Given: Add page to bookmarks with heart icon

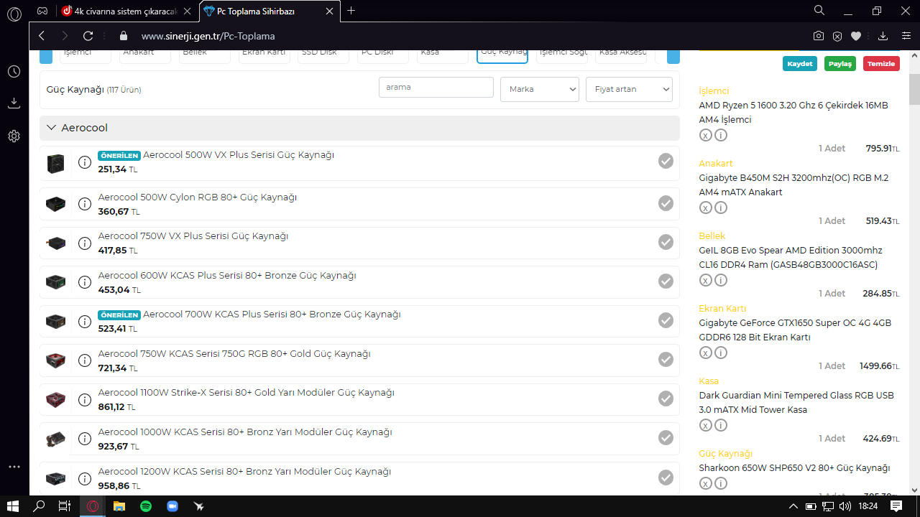Looking at the screenshot, I should (x=856, y=36).
